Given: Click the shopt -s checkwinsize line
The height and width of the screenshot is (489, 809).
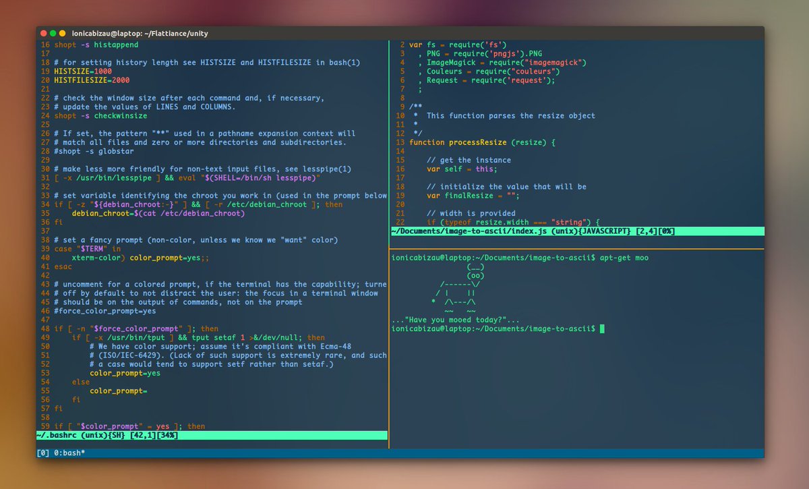Looking at the screenshot, I should pos(101,115).
